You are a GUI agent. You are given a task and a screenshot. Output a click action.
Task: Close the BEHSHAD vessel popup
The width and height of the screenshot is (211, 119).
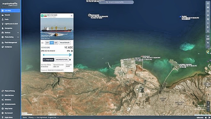(72, 16)
